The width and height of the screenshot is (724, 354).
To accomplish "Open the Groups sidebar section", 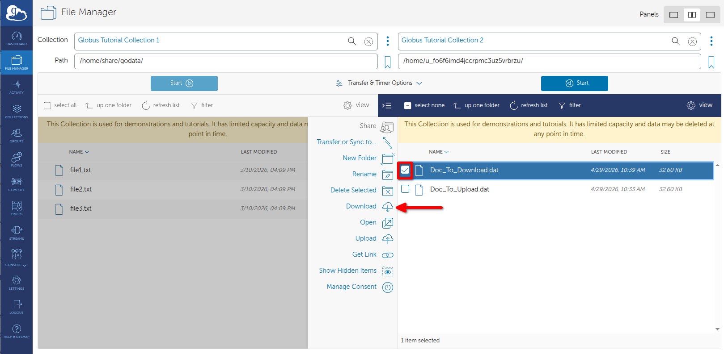I will tap(17, 135).
